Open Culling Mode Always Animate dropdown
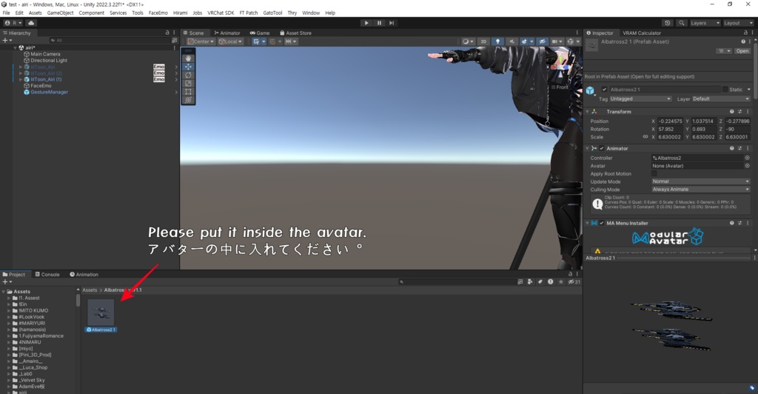The height and width of the screenshot is (394, 758). 700,189
